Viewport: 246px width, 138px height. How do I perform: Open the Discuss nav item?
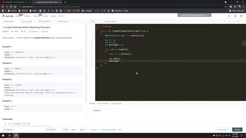[x=53, y=16]
